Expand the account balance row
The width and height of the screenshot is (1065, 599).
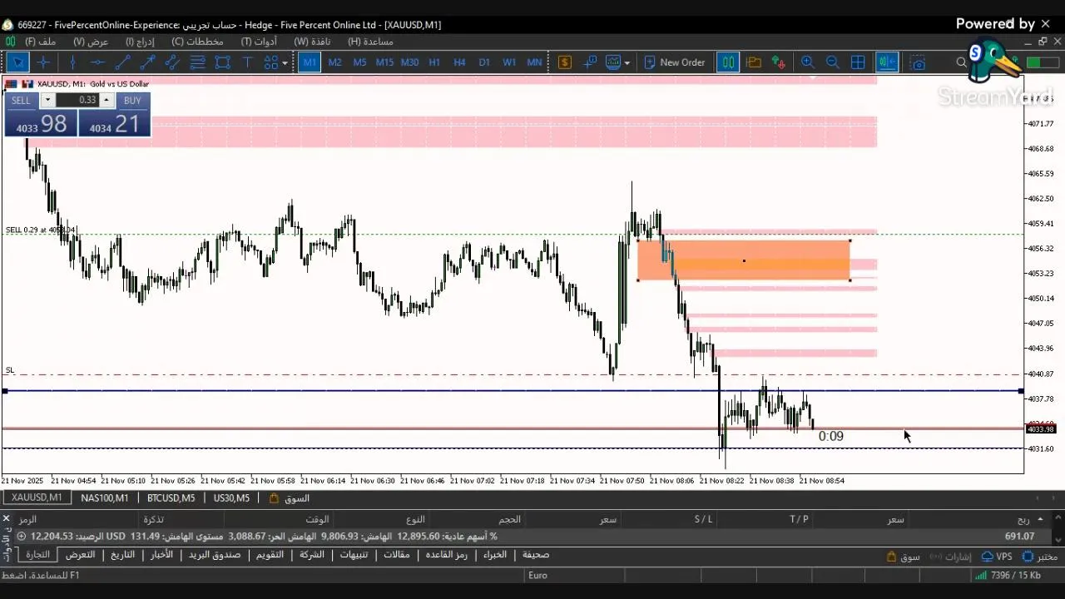(21, 537)
